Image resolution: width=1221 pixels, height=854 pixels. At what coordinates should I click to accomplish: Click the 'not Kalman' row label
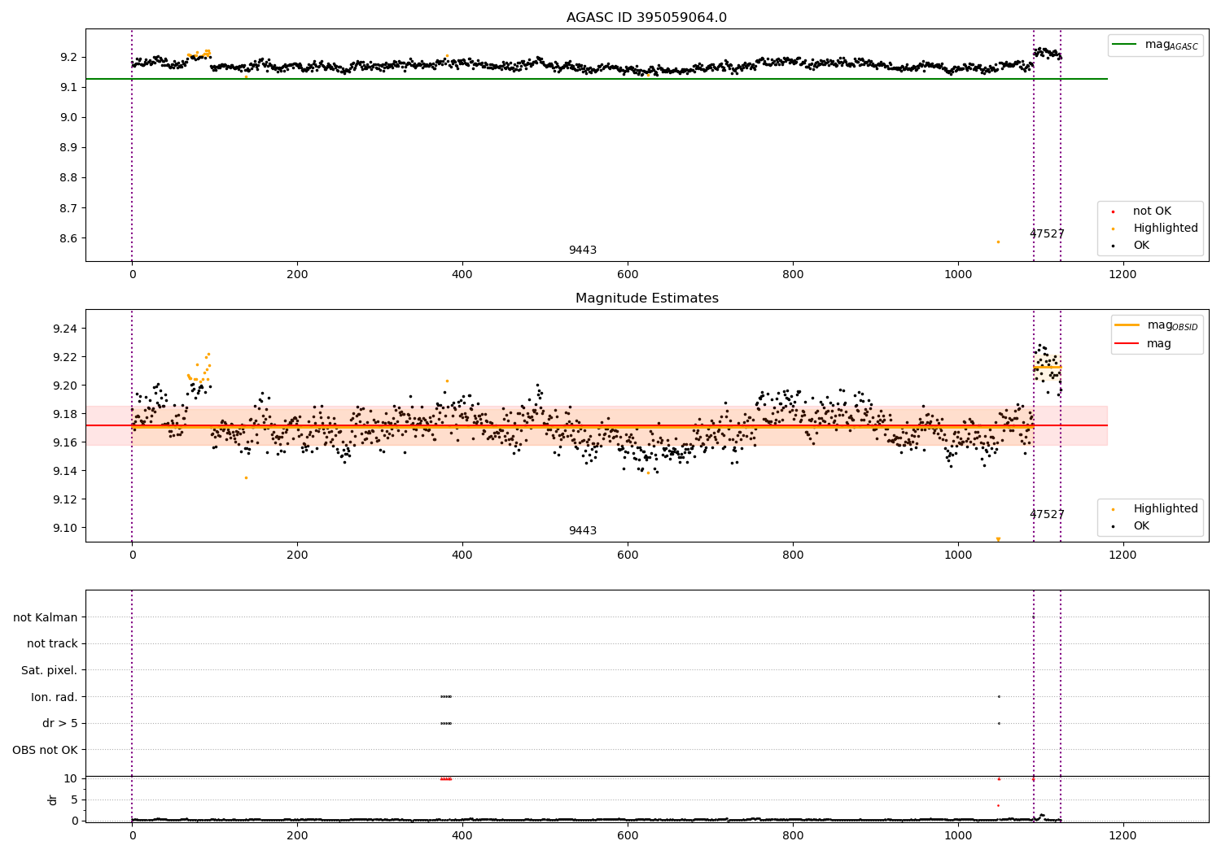pos(46,617)
